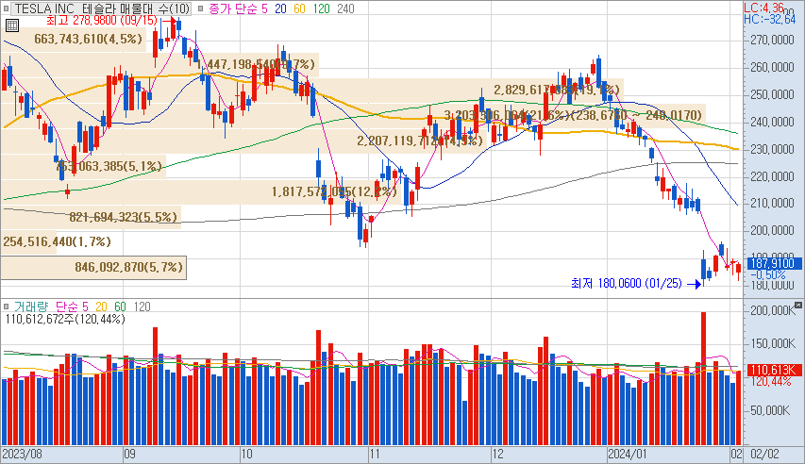Click the HC:-32,64 indicator text
805x464 pixels.
[769, 19]
